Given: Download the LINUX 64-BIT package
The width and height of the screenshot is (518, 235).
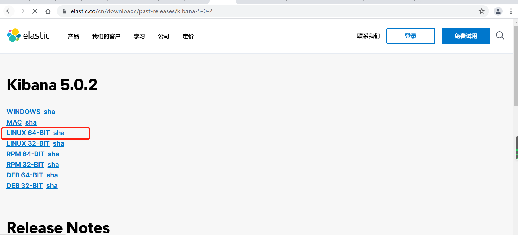Looking at the screenshot, I should [x=28, y=133].
